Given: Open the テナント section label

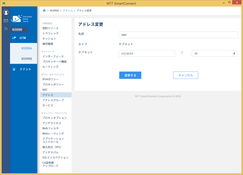Looking at the screenshot, I should pos(25,69).
